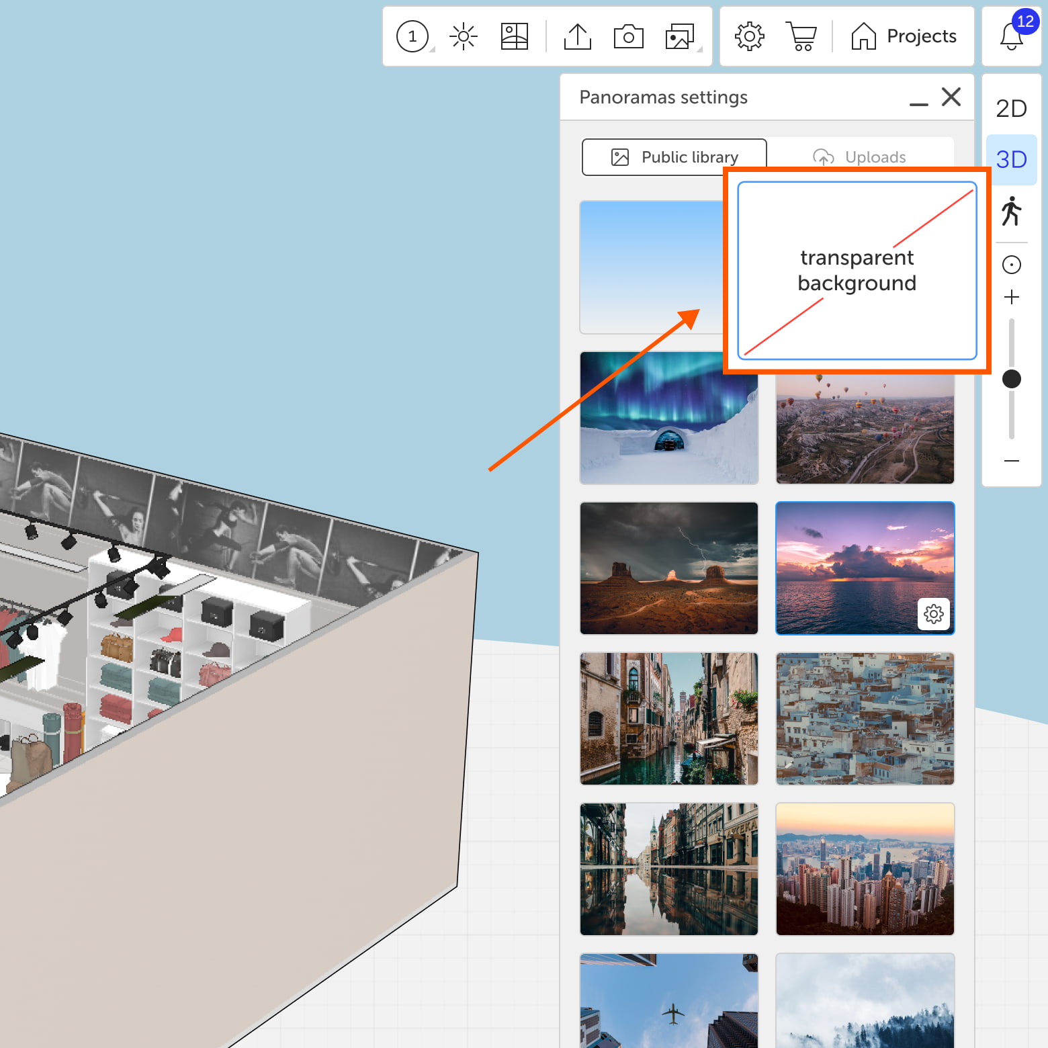The width and height of the screenshot is (1048, 1048).
Task: Open the shopping cart
Action: 801,36
